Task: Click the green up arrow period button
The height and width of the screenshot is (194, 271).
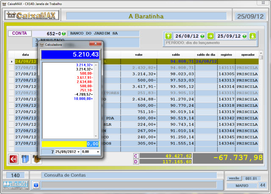Action: 169,36
